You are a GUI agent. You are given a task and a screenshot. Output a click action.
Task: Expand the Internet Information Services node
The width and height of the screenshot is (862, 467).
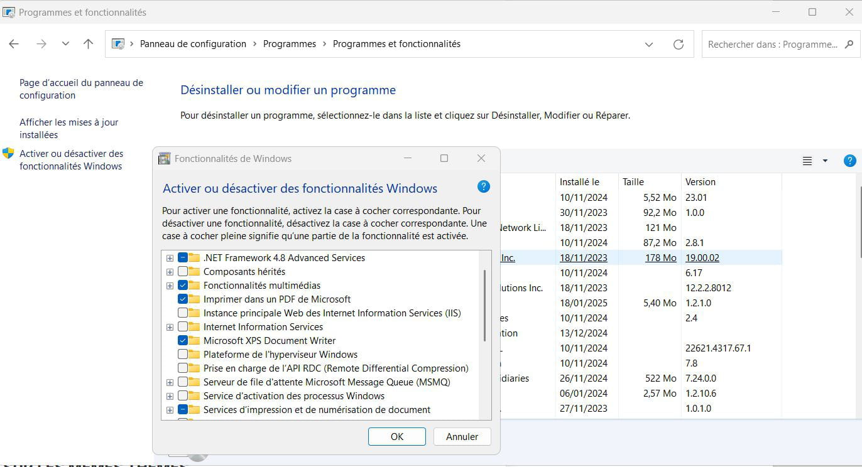coord(170,327)
